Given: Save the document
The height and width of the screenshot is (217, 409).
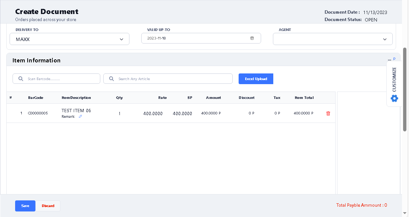Looking at the screenshot, I should pos(25,206).
